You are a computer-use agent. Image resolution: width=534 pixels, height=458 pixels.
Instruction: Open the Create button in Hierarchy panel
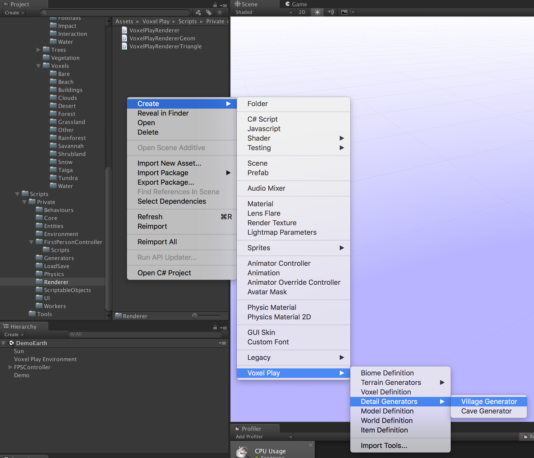coord(13,334)
